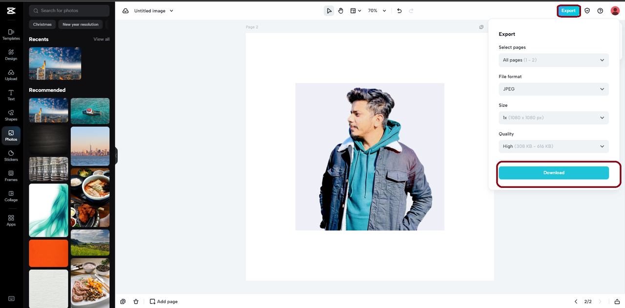Screen dimensions: 625x308
Task: Open the Stickers sidebar panel
Action: pyautogui.click(x=11, y=156)
